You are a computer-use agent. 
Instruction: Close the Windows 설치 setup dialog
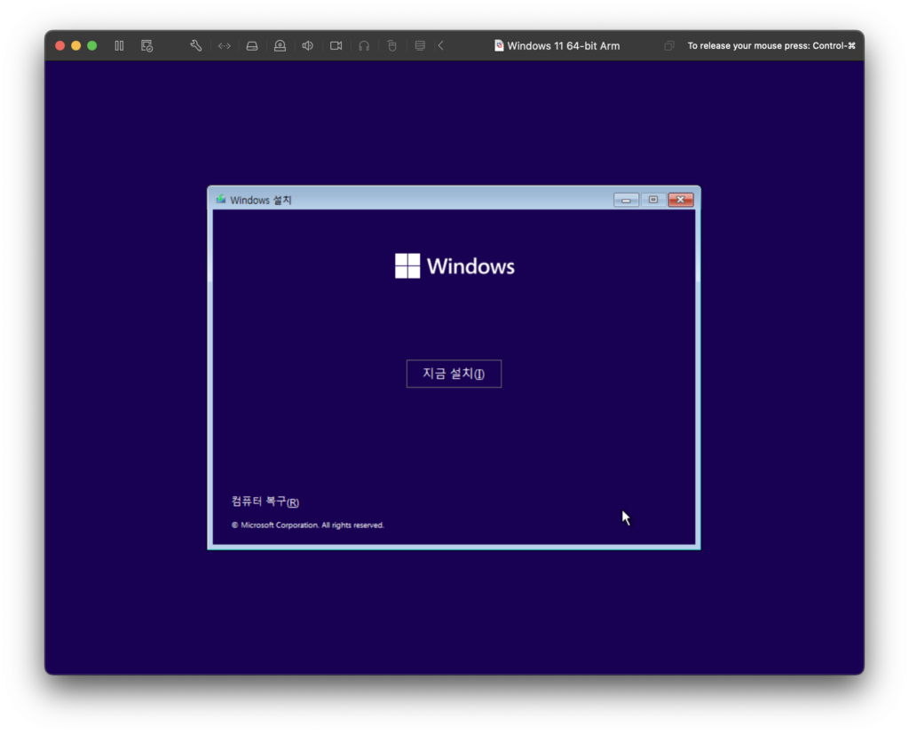click(x=680, y=200)
